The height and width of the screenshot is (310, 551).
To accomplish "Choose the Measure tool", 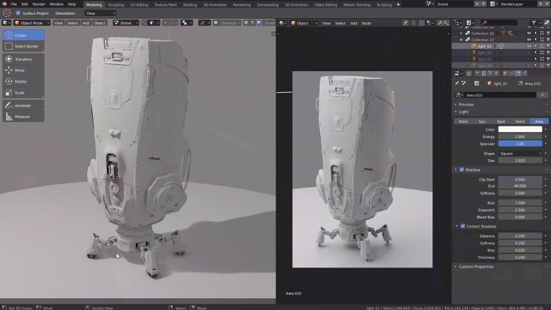I will (23, 117).
